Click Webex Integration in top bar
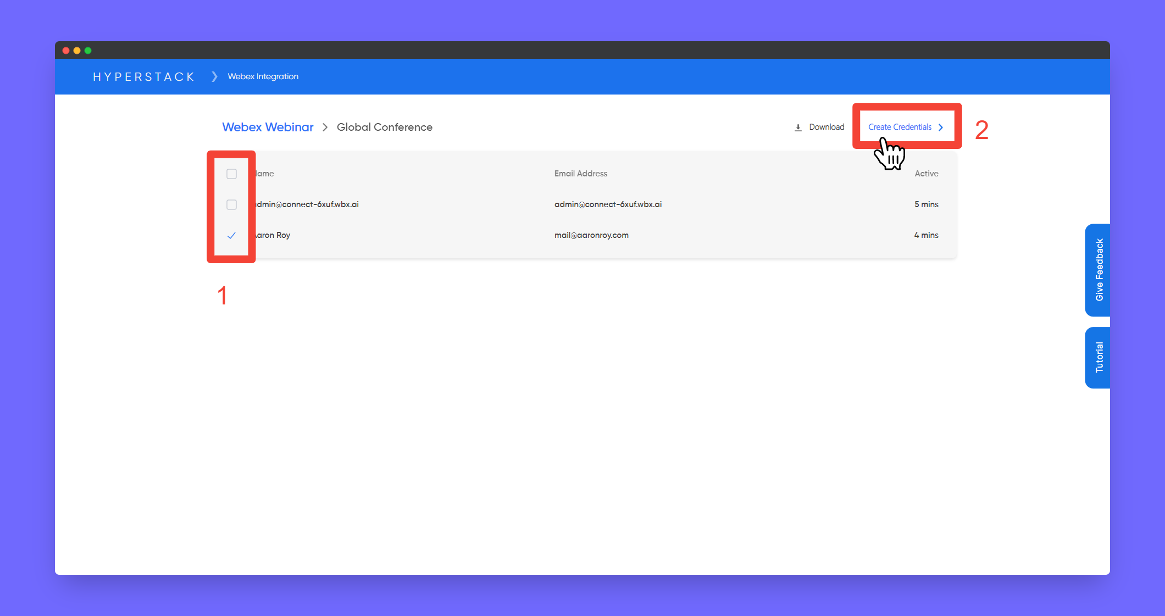Image resolution: width=1165 pixels, height=616 pixels. tap(263, 76)
